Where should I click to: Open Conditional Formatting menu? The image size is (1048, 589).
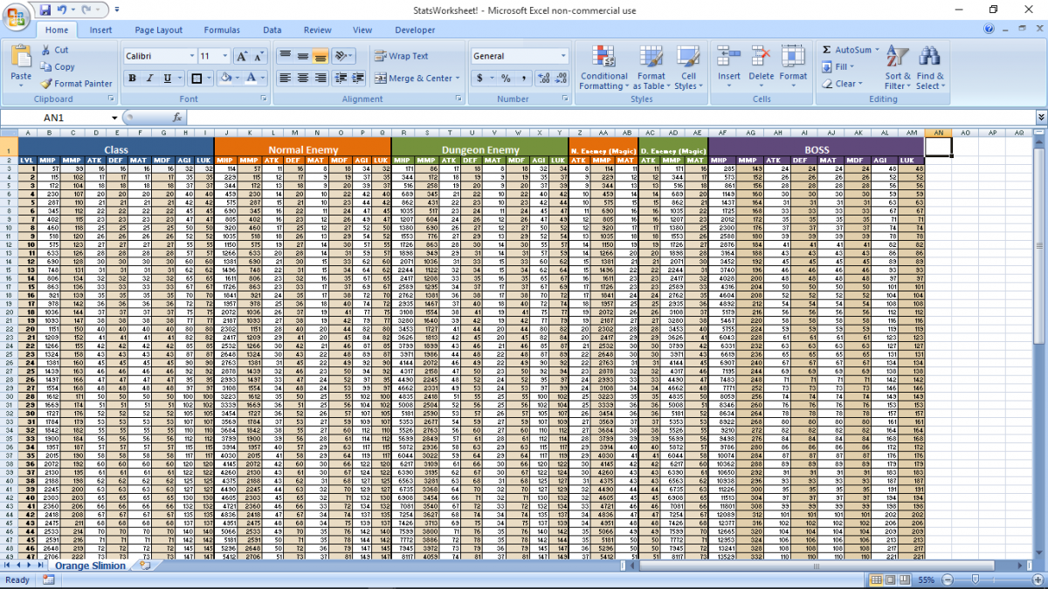tap(603, 68)
